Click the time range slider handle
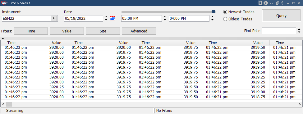 tap(213, 12)
